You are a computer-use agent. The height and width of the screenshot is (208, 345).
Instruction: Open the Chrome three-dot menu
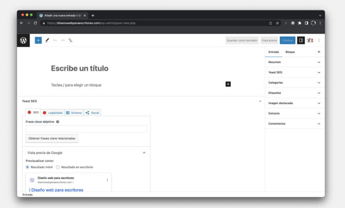click(320, 23)
